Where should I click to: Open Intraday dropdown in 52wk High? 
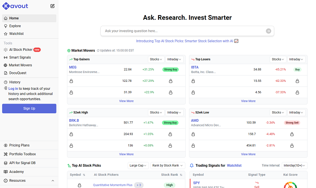174,112
